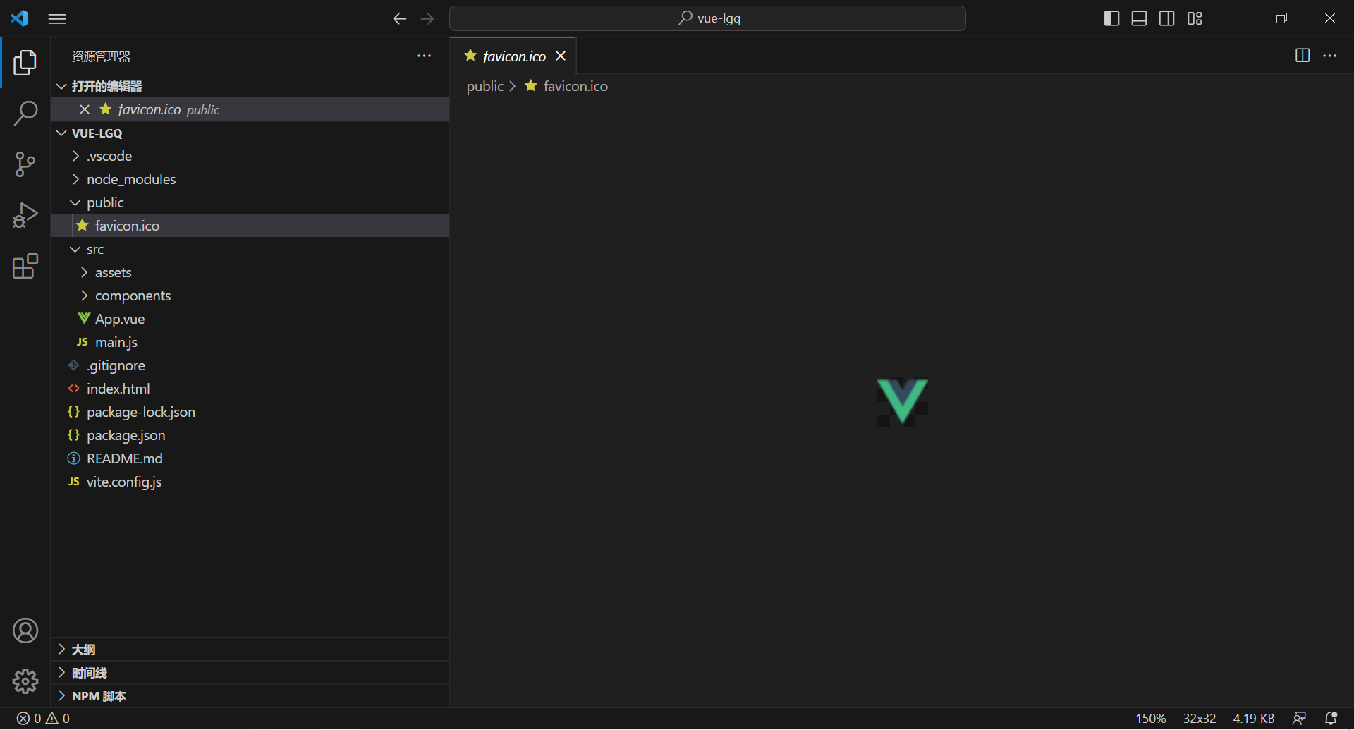
Task: Expand the node_modules folder
Action: point(250,179)
